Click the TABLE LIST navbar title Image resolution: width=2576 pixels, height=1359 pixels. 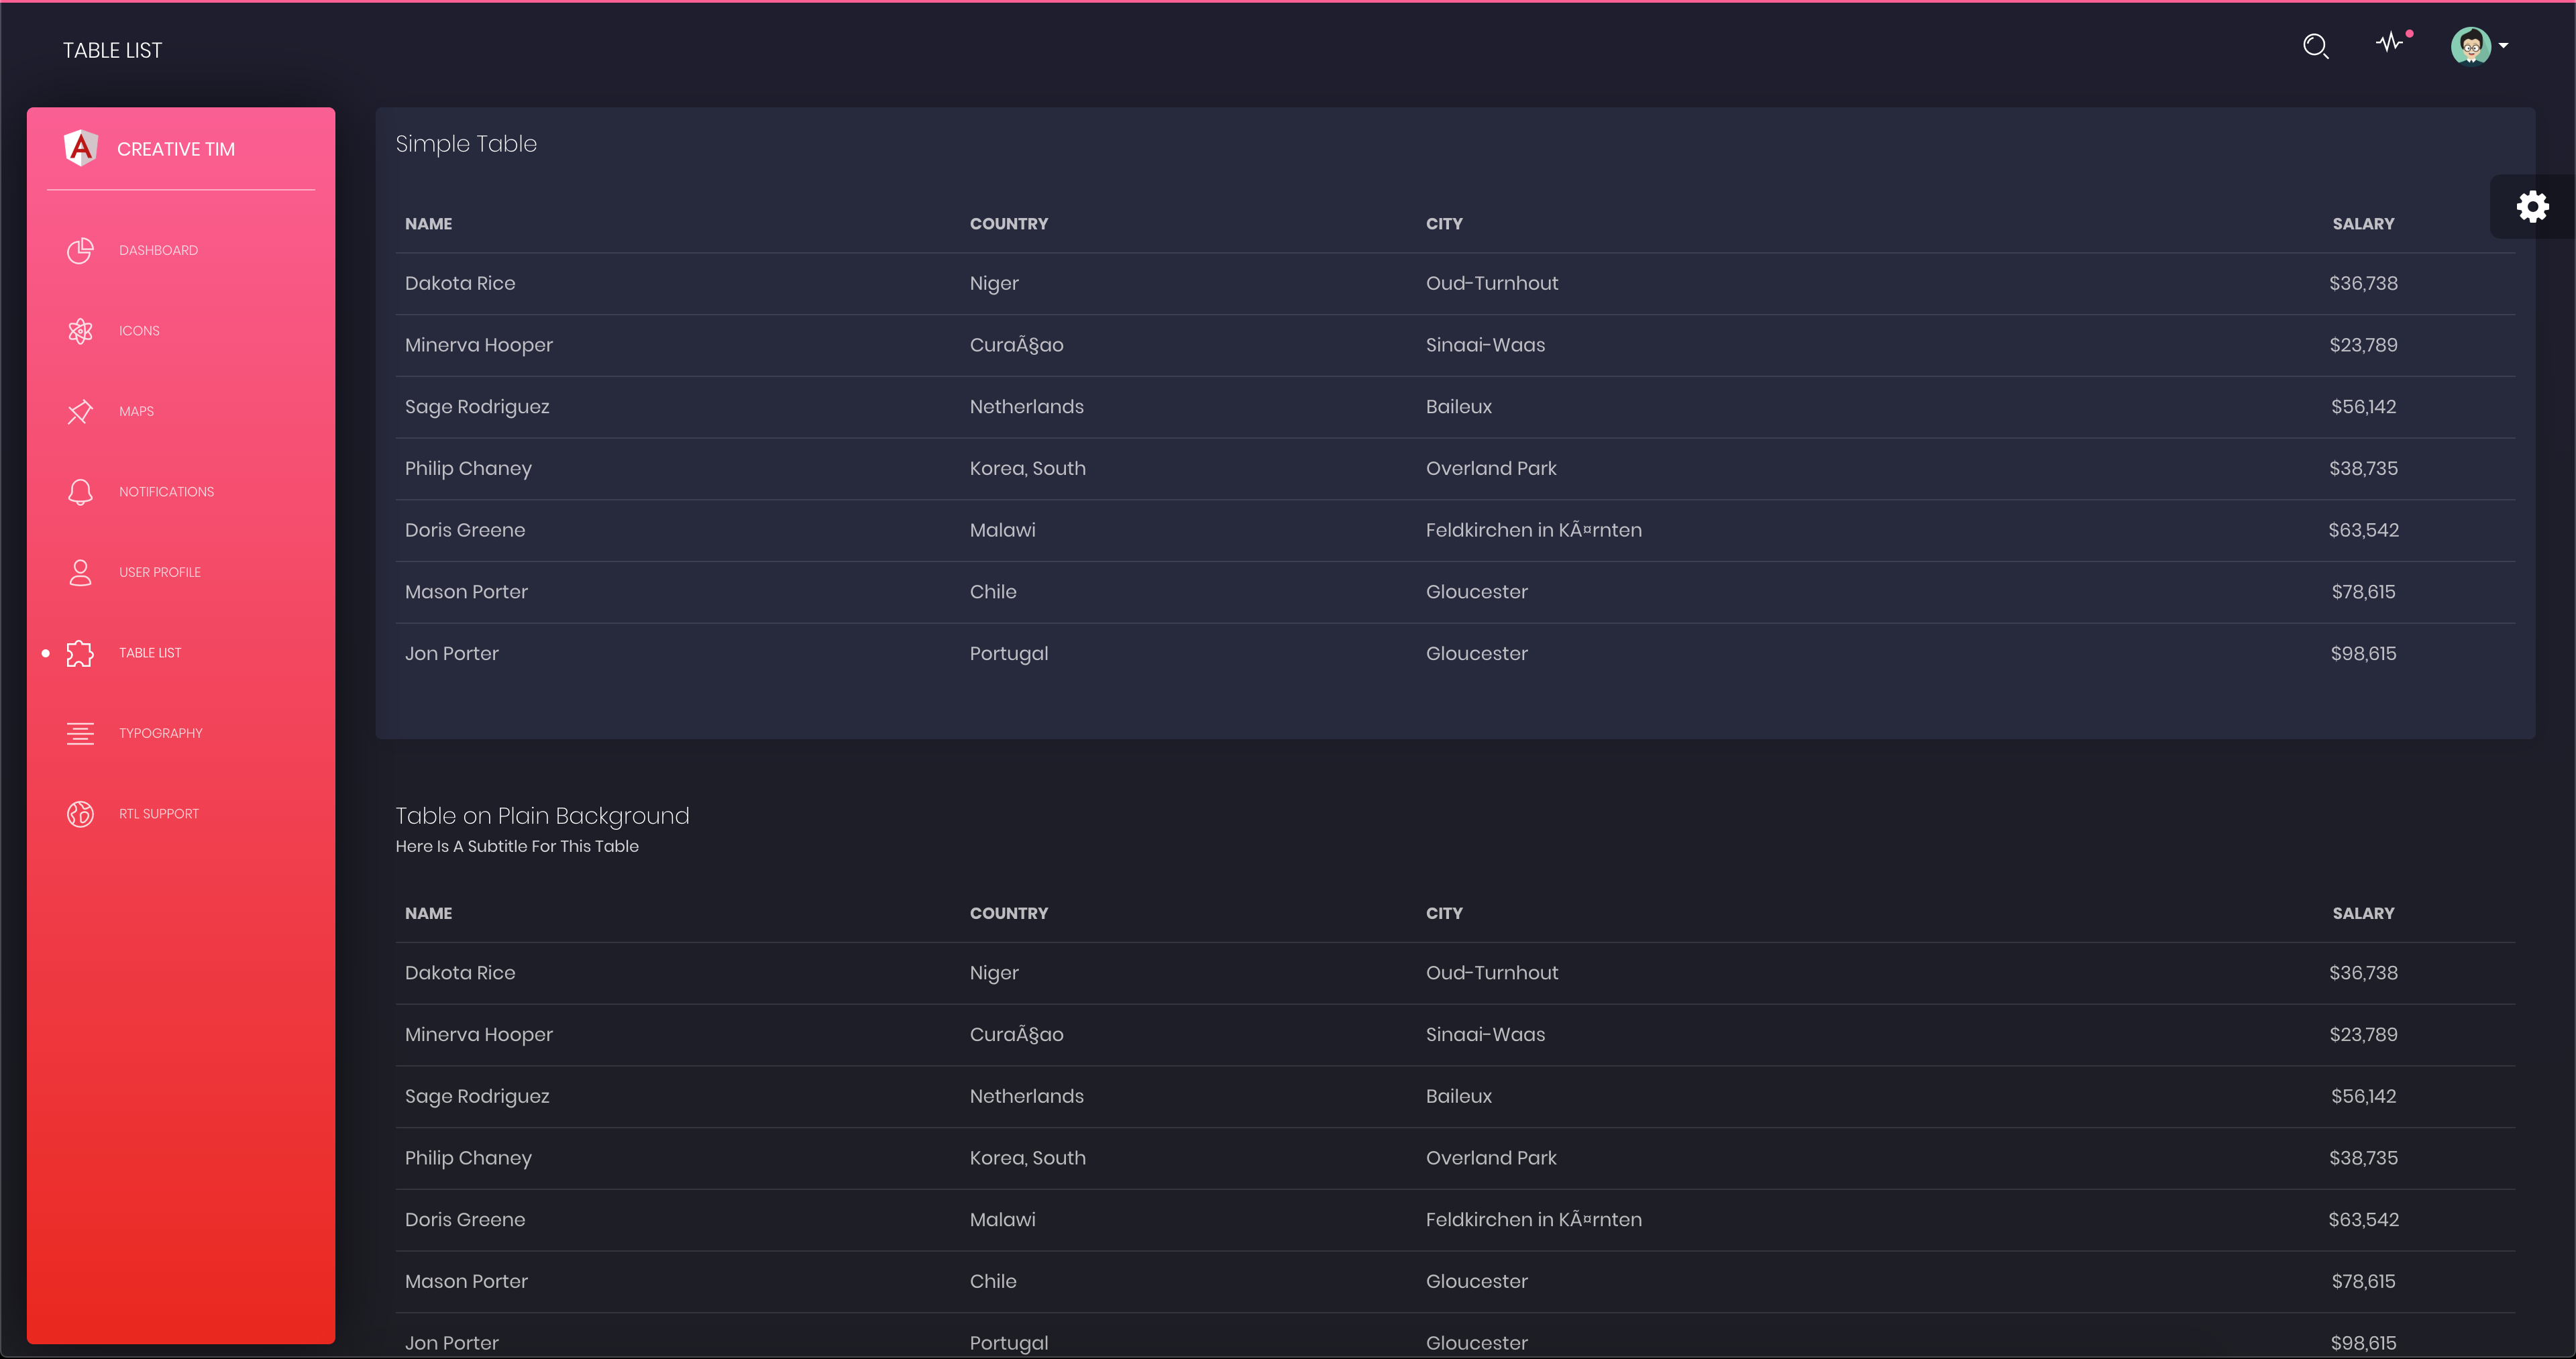[112, 50]
